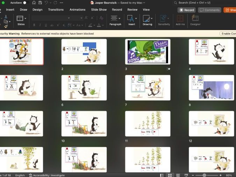Click the English language status entry
Viewport: 236px width, 177px height.
(20, 175)
